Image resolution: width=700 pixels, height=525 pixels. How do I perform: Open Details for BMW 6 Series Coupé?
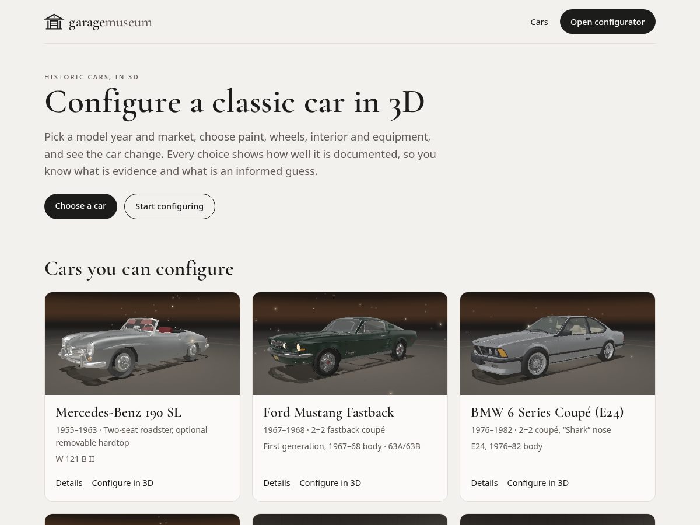(484, 483)
